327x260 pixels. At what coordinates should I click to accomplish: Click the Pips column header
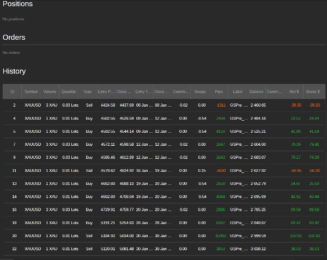(x=219, y=91)
